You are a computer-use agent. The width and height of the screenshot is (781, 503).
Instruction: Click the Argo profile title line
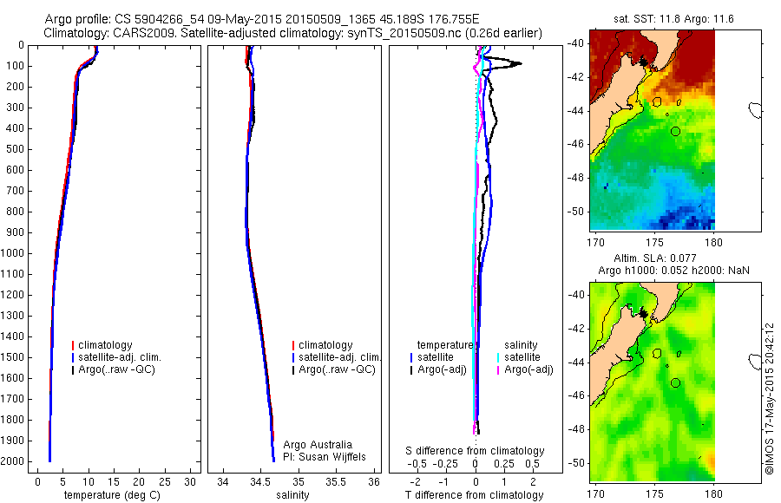tap(262, 19)
